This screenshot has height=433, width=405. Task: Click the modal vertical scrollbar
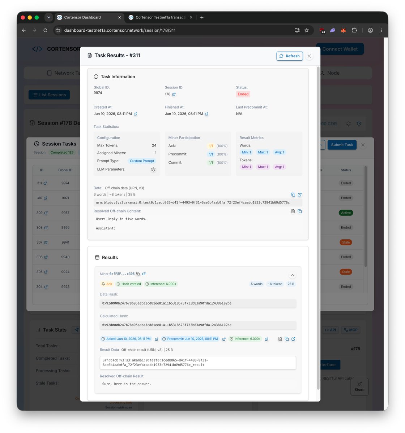point(318,227)
